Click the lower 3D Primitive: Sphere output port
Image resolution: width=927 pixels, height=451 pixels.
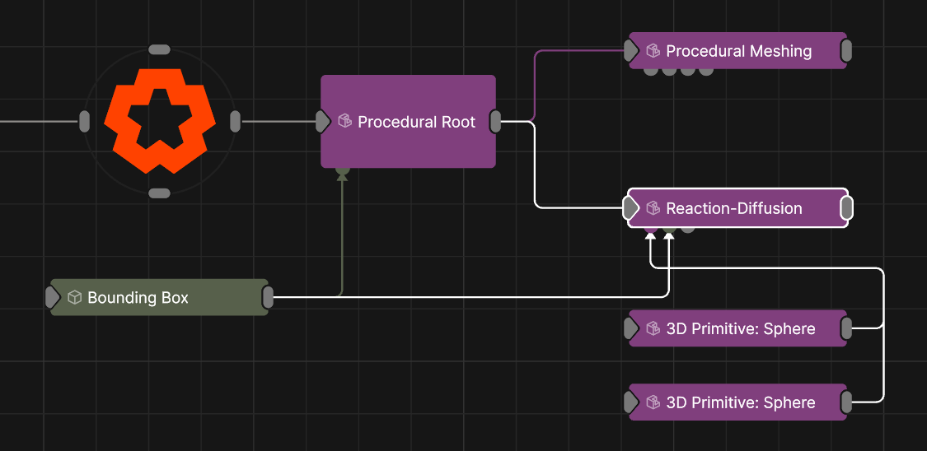[846, 402]
